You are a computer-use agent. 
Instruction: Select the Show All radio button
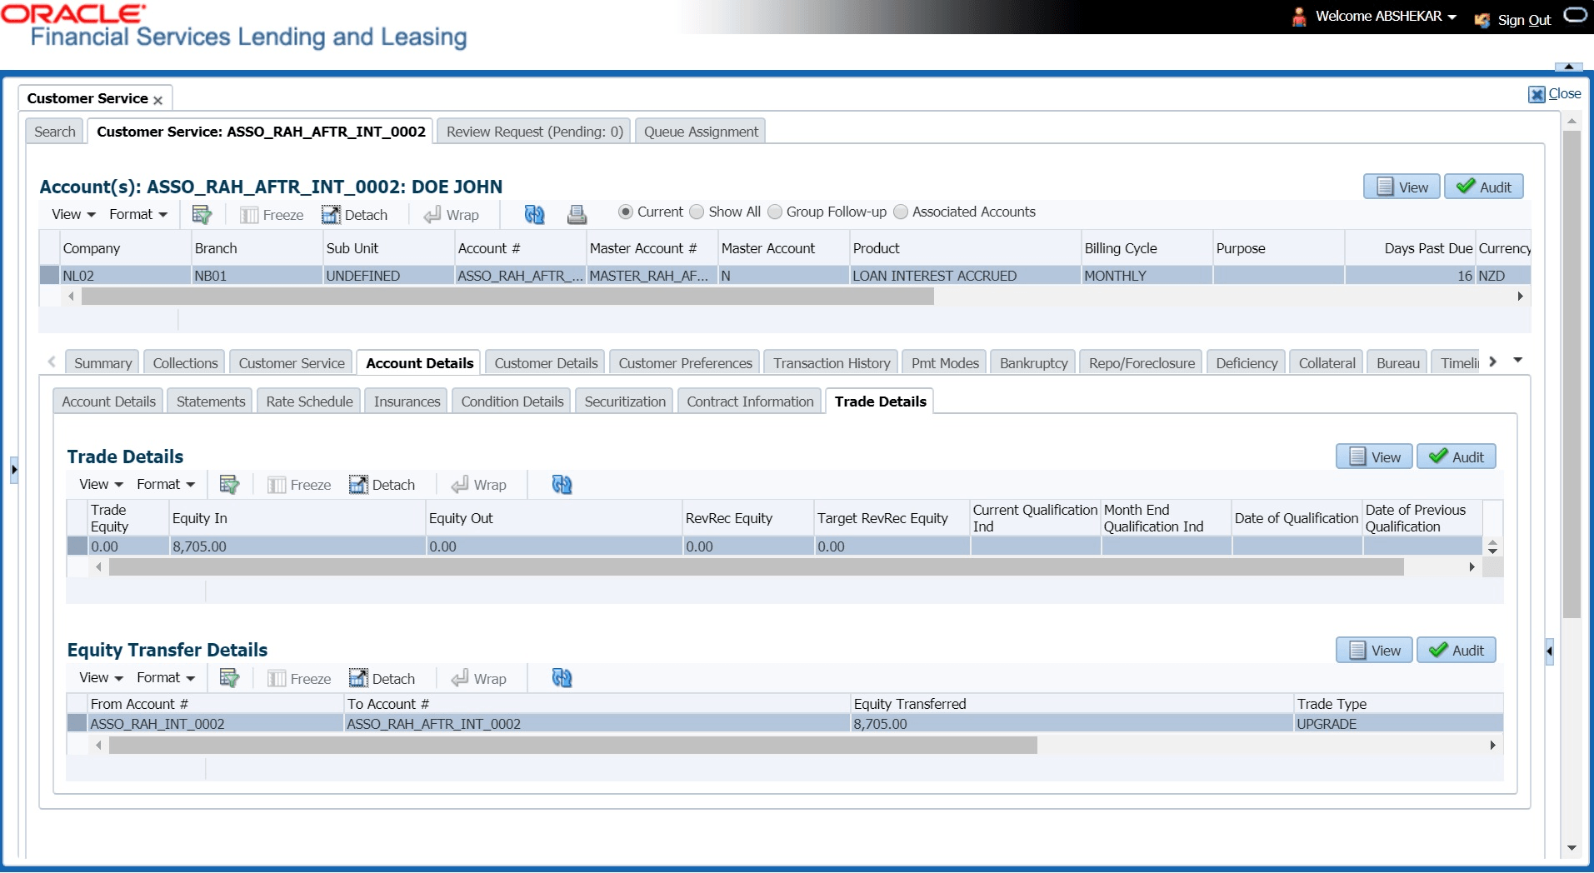coord(697,212)
